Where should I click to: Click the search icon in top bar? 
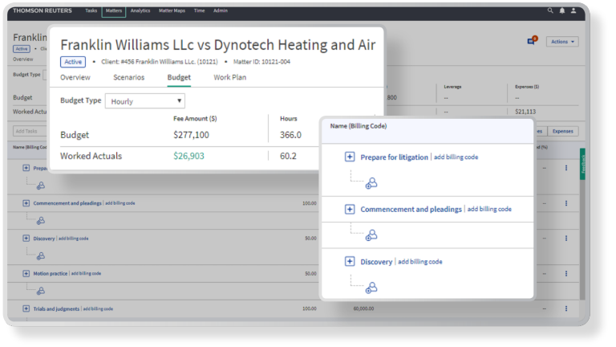[x=550, y=10]
